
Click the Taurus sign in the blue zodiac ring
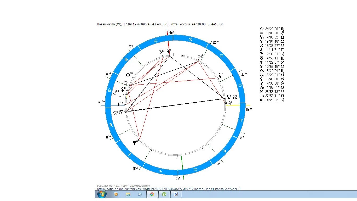(239, 85)
